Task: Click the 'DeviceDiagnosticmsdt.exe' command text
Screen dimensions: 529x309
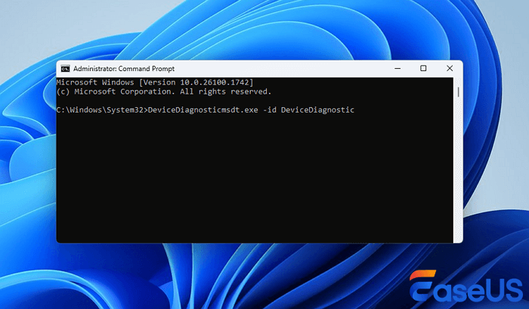Action: pos(203,110)
